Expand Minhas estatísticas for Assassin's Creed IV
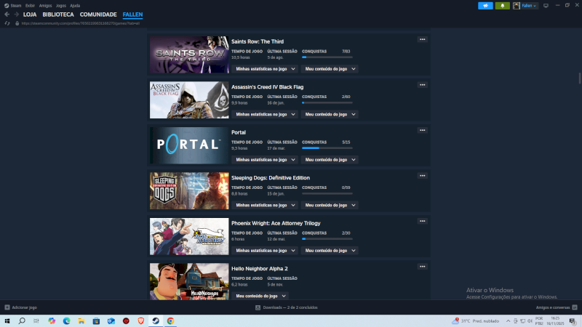 265,114
